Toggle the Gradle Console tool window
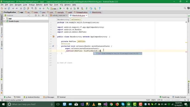The image size is (190, 107). [x=179, y=97]
